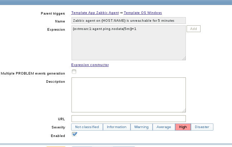Set severity to Average
This screenshot has width=232, height=147.
[x=164, y=127]
